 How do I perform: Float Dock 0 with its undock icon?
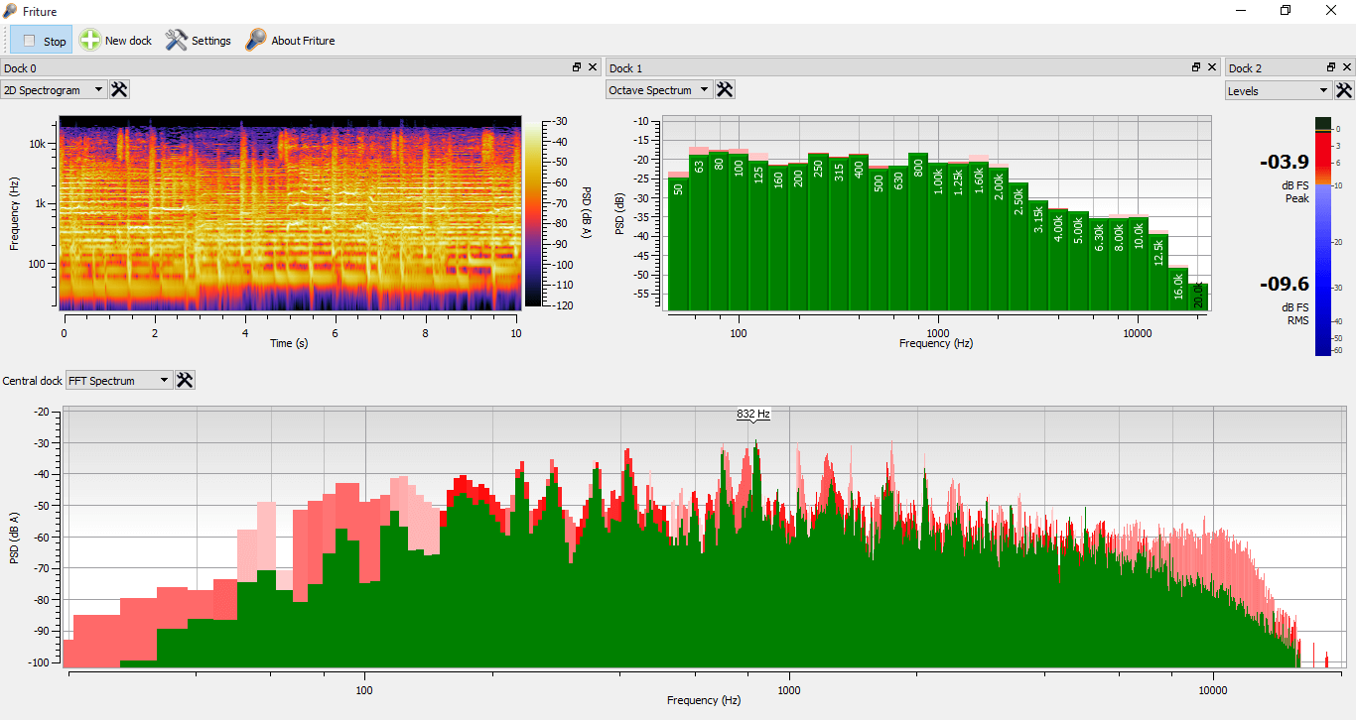click(577, 67)
